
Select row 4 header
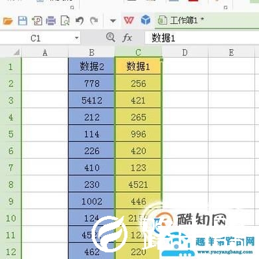coord(11,117)
